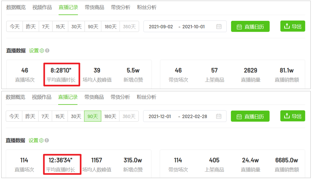The image size is (312, 179).
Task: Click the info icon beside the upper 直播数据 settings
Action: (x=47, y=51)
